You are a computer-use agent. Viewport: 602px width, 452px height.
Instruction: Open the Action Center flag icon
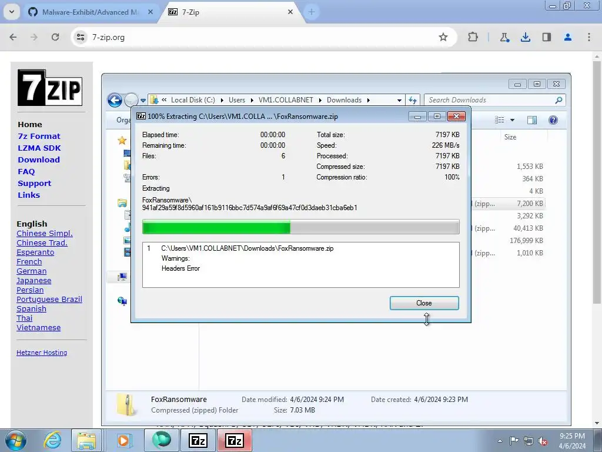514,440
